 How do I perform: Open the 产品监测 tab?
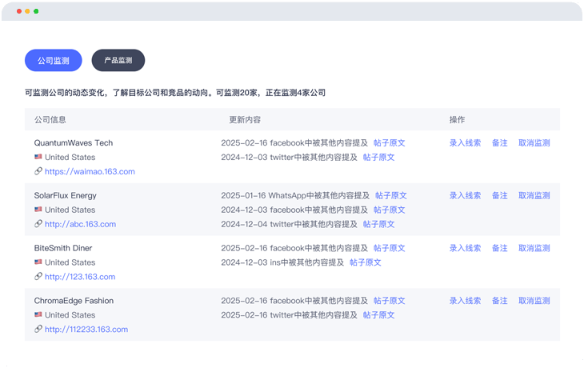tap(118, 61)
